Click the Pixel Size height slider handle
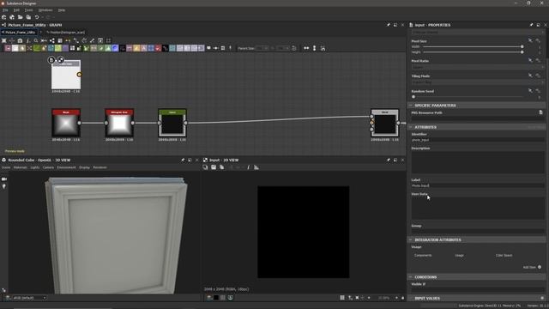Viewport: 549px width, 309px height. (x=522, y=51)
